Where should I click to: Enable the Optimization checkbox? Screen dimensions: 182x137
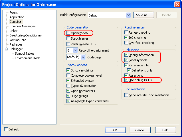coord(68,33)
